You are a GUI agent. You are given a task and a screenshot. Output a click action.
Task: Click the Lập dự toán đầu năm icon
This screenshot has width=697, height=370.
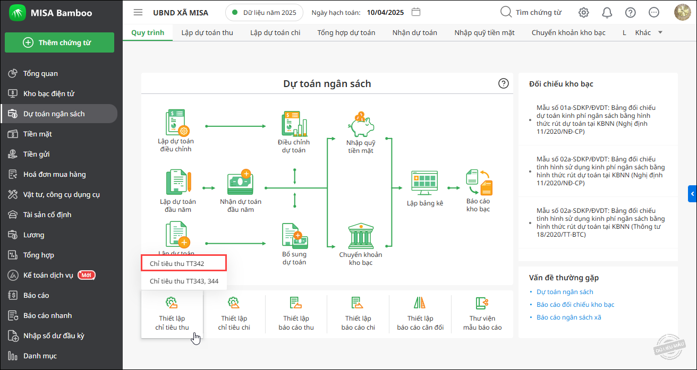(x=178, y=183)
